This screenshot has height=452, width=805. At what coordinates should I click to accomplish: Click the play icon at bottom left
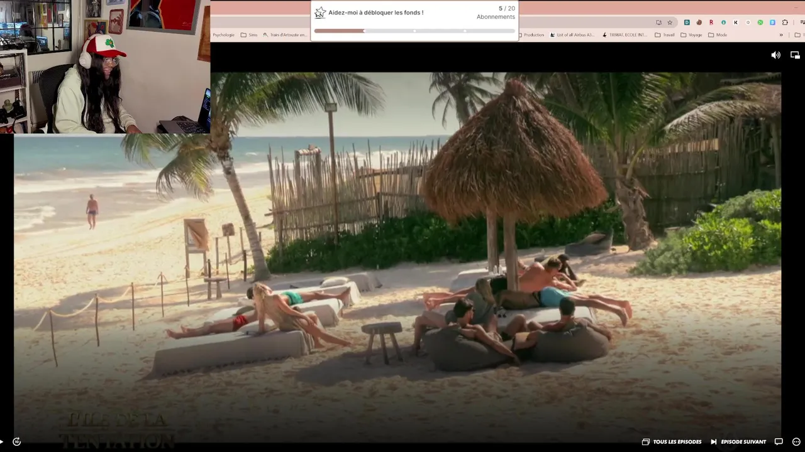[x=1, y=441]
